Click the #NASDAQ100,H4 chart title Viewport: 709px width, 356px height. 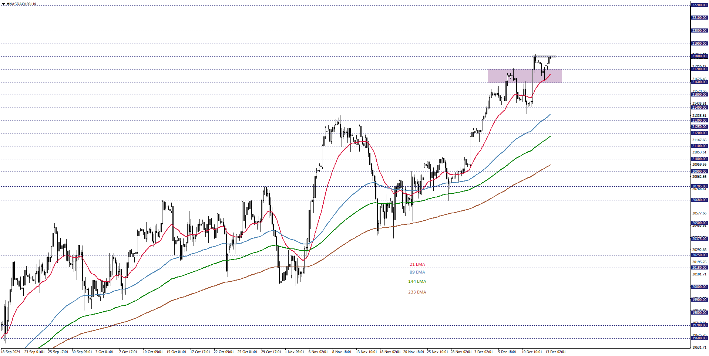pos(21,4)
